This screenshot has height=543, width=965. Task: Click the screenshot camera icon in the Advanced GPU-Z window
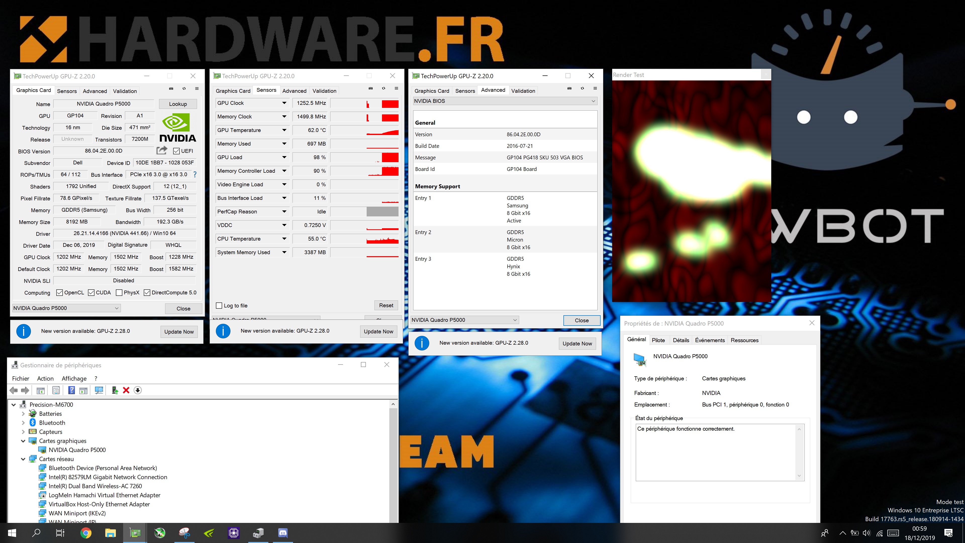(x=569, y=88)
